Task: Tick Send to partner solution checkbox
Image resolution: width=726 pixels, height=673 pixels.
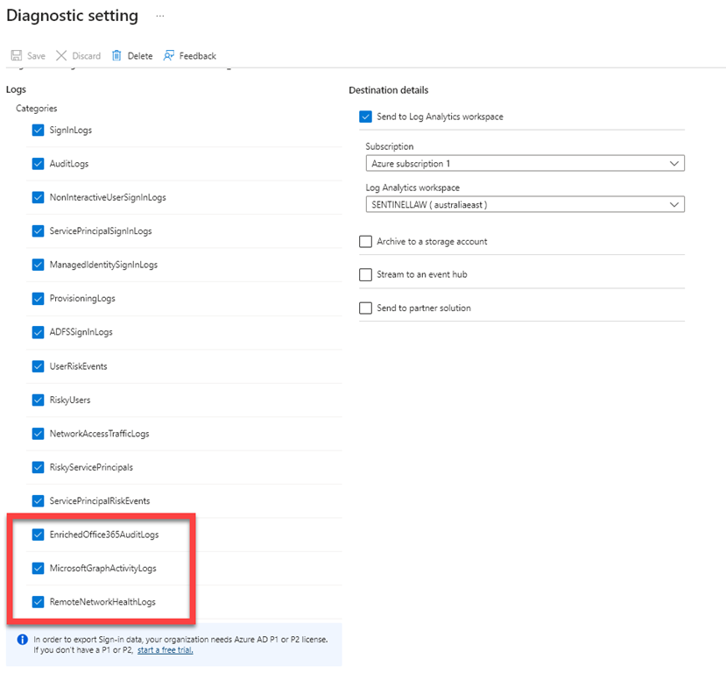Action: (x=365, y=308)
